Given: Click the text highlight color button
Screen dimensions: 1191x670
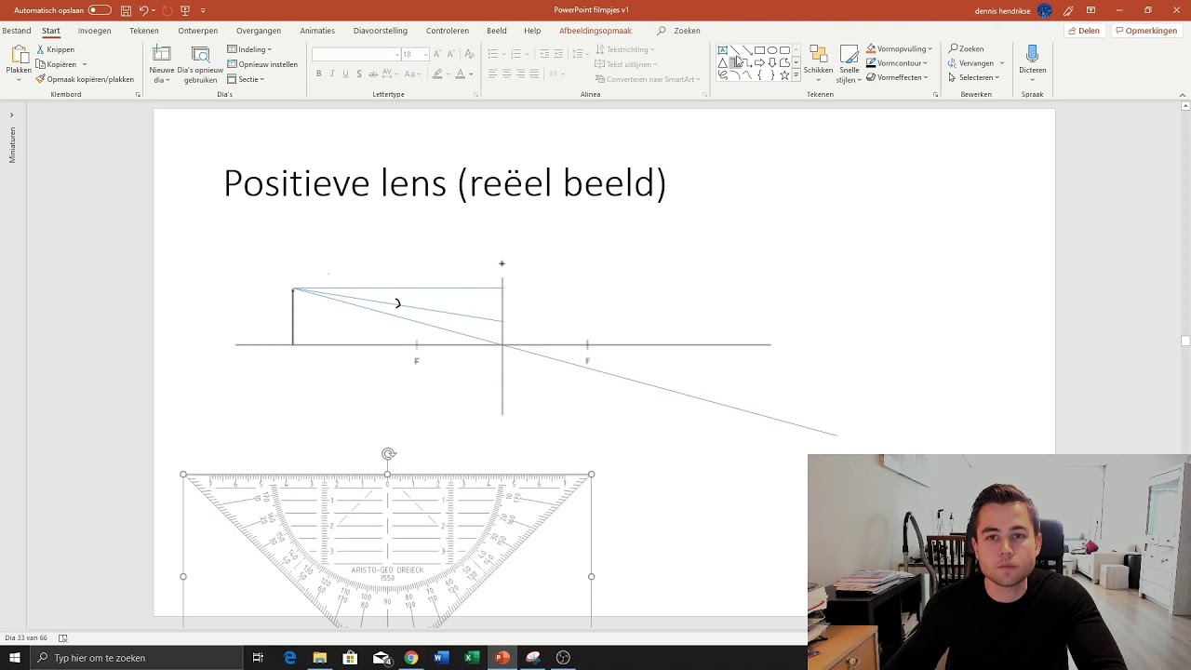Looking at the screenshot, I should pos(437,74).
